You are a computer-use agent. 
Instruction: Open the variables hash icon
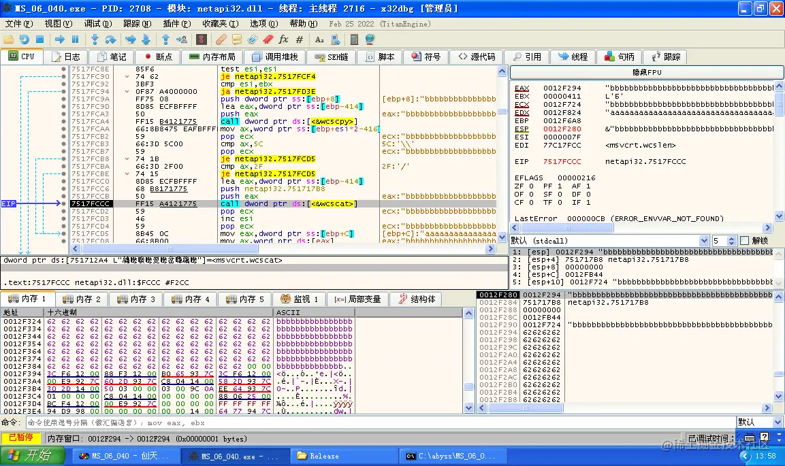pos(300,39)
